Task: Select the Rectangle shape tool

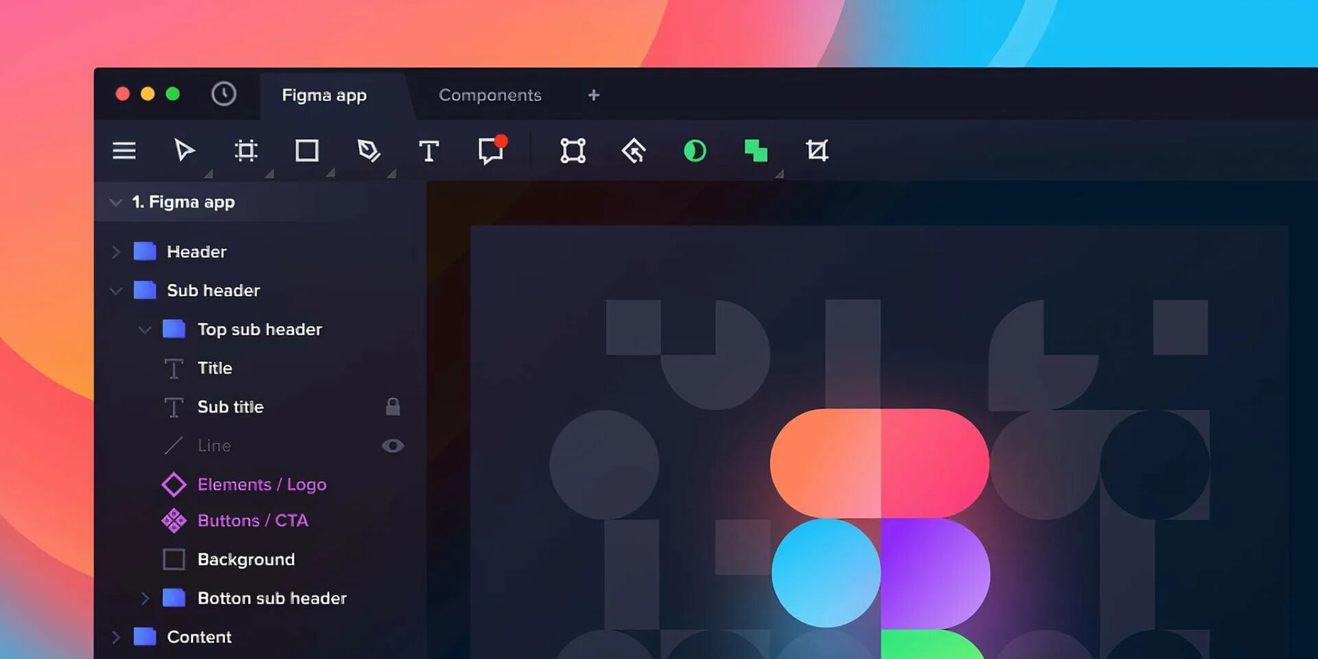Action: (307, 150)
